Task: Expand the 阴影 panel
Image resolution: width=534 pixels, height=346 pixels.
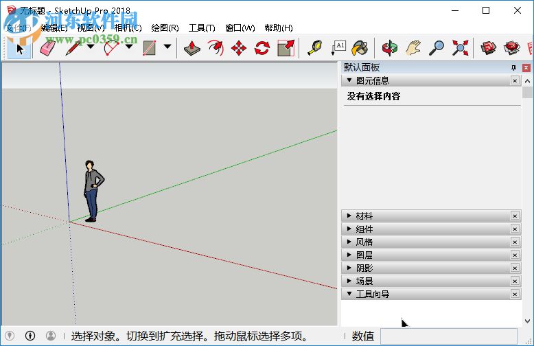Action: 349,268
